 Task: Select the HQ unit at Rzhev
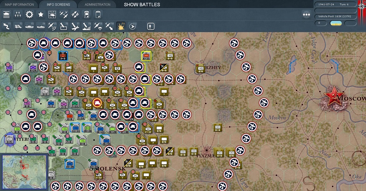tap(201, 68)
